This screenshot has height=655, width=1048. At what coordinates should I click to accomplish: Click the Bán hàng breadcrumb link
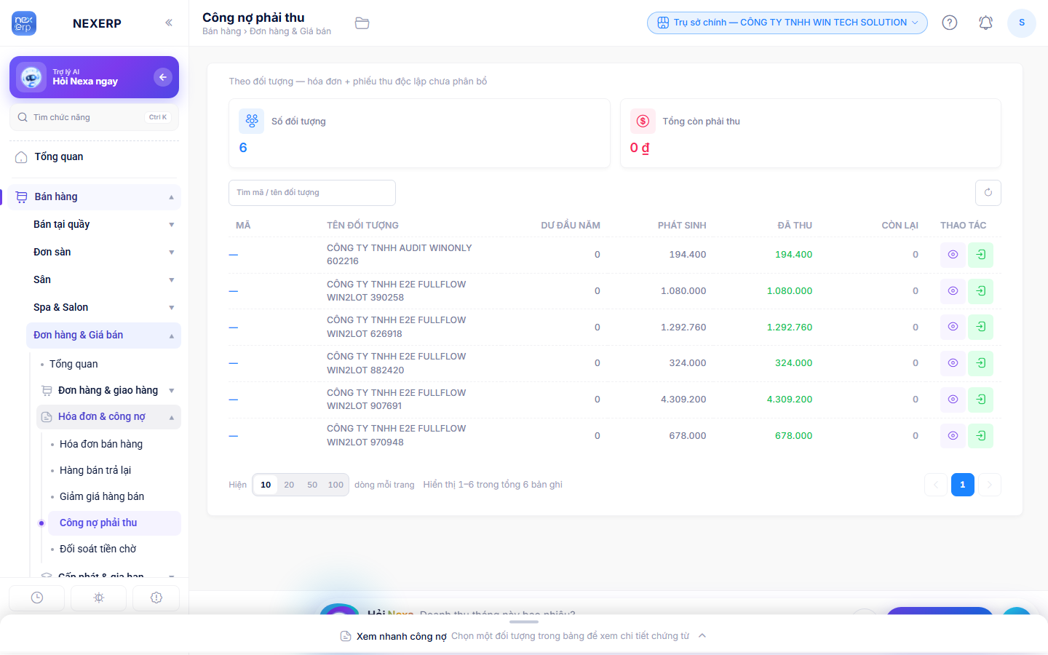click(221, 31)
